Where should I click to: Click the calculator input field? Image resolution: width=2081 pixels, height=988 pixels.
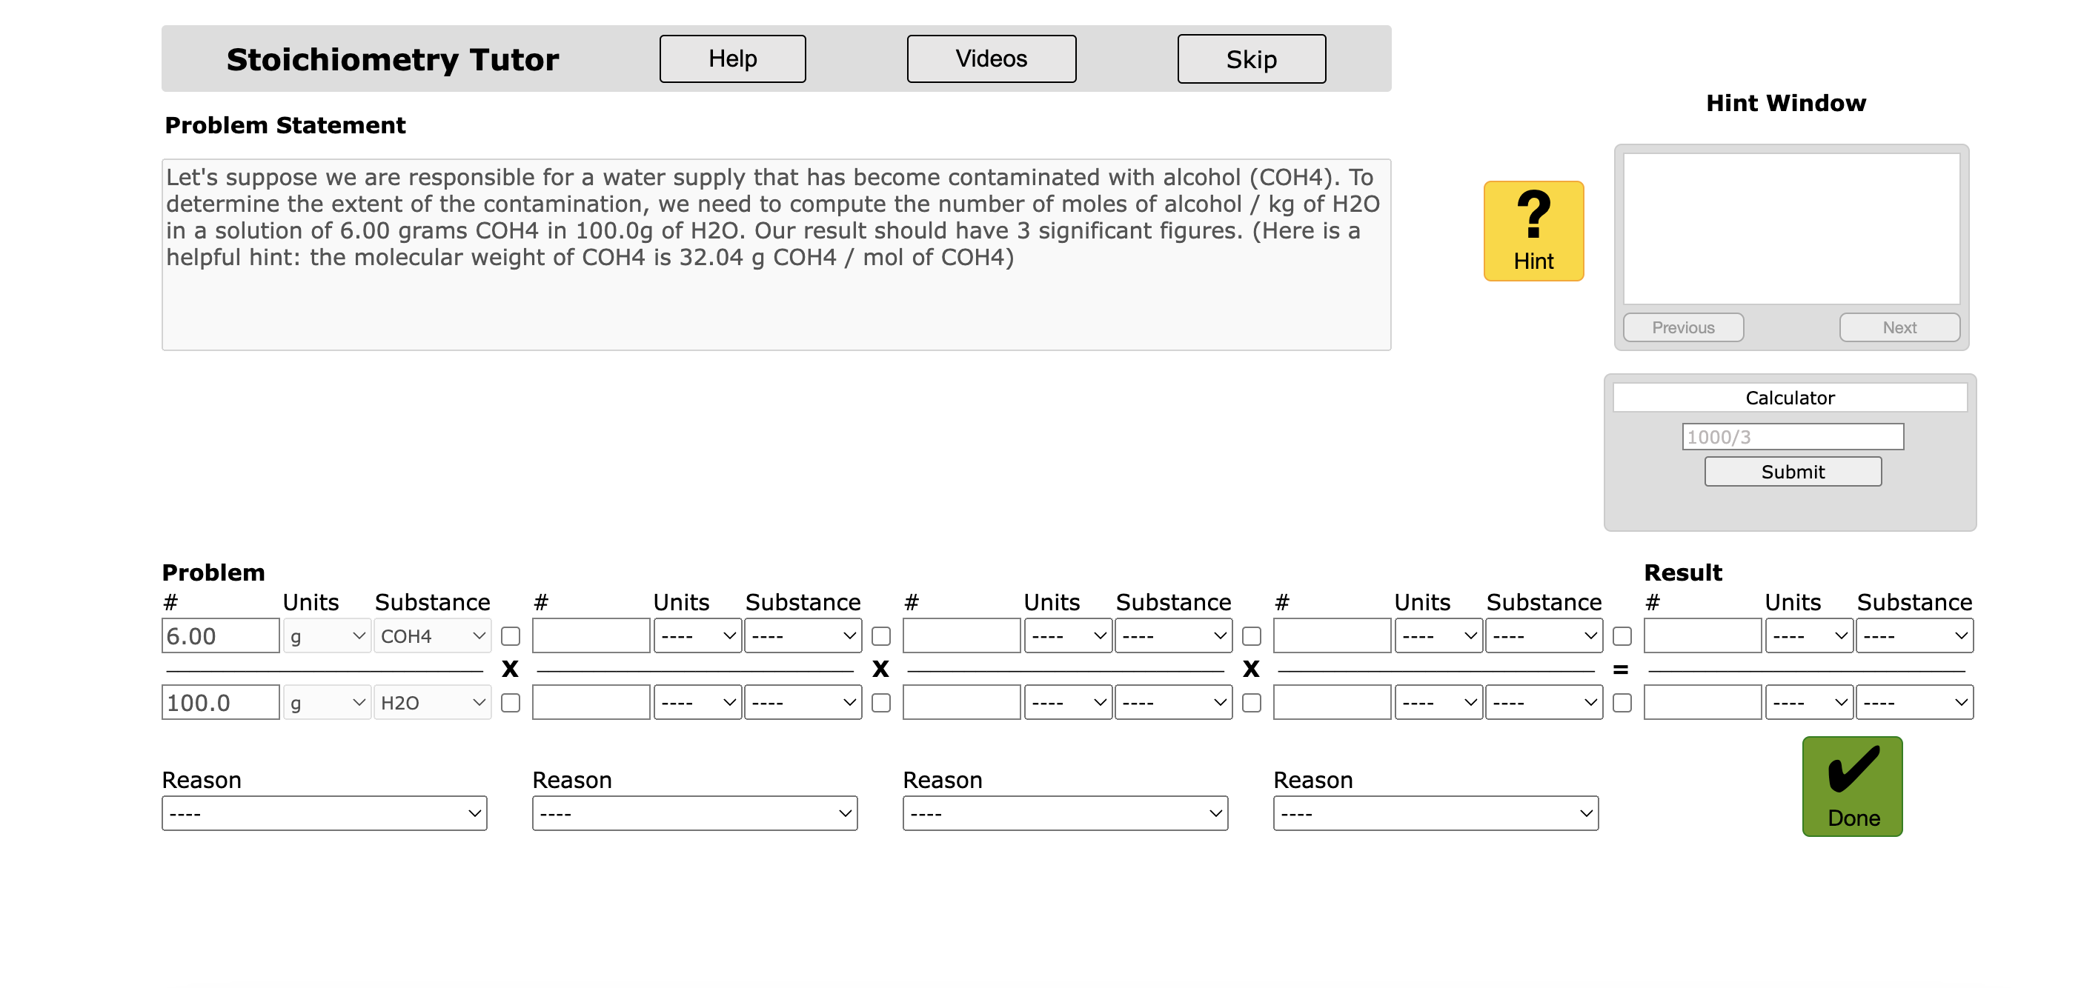tap(1792, 436)
